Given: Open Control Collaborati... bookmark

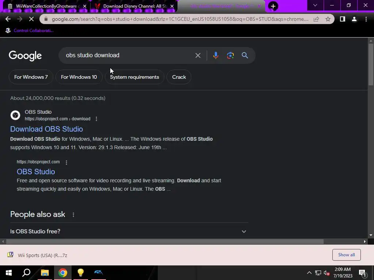Looking at the screenshot, I should click(30, 31).
